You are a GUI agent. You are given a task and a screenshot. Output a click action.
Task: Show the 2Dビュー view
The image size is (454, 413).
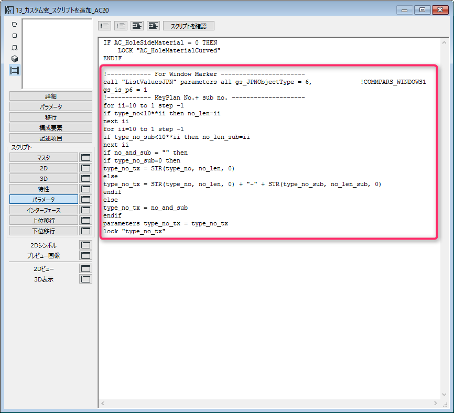pos(44,269)
